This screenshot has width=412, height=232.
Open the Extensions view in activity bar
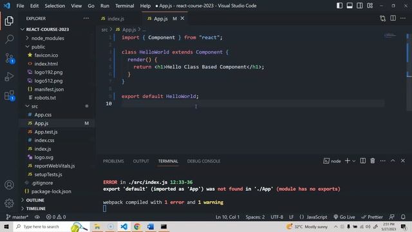pyautogui.click(x=10, y=95)
